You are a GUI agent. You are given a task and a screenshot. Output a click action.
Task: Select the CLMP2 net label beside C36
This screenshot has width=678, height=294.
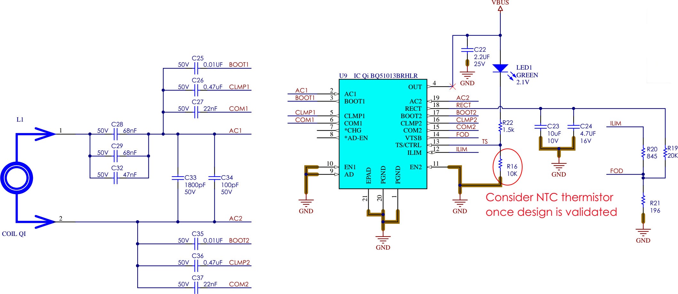pyautogui.click(x=239, y=262)
